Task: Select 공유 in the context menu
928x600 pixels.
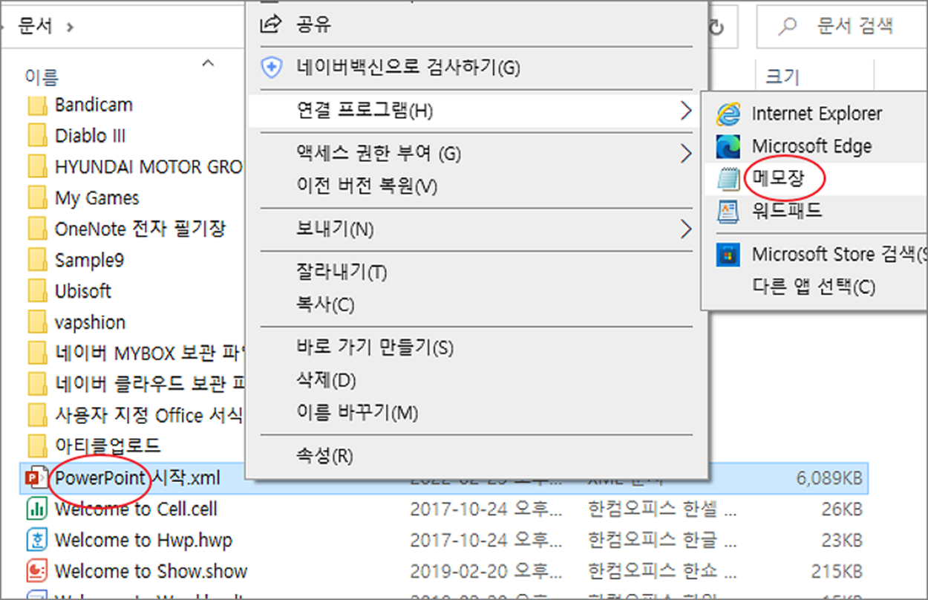Action: pos(313,25)
